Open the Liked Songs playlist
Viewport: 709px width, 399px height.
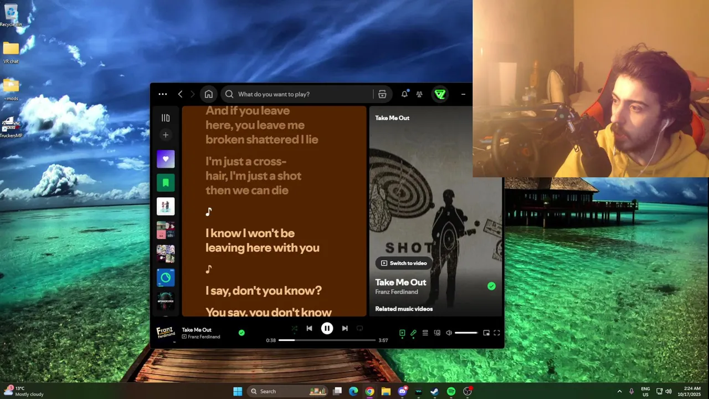(x=166, y=159)
